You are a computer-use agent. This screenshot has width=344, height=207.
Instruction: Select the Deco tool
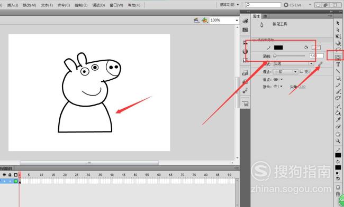pos(338,98)
